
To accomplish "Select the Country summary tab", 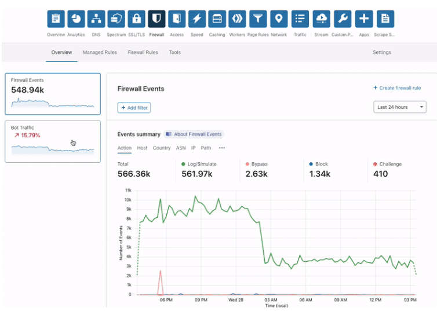I will click(162, 148).
